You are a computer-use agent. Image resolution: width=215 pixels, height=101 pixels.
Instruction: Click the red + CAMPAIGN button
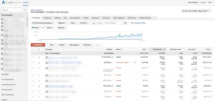[38, 45]
